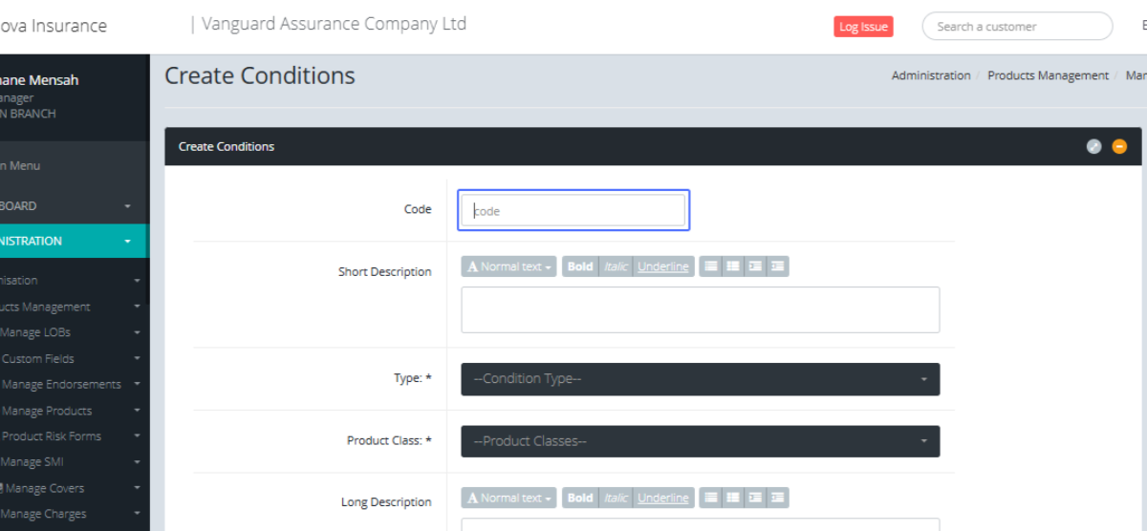Focus the Code input field
Image resolution: width=1147 pixels, height=531 pixels.
(573, 211)
